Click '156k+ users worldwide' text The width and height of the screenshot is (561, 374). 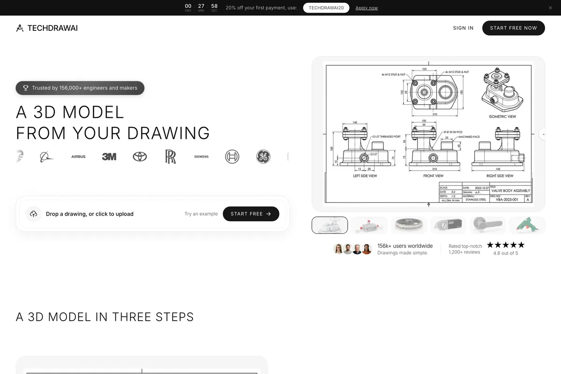click(x=405, y=246)
